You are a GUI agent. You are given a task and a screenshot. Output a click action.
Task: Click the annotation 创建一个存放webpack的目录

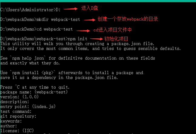[x=128, y=19]
